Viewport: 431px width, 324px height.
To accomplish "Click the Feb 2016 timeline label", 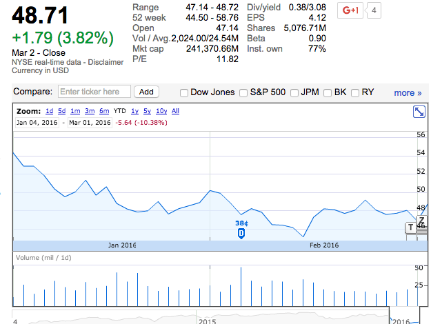I will tap(324, 245).
